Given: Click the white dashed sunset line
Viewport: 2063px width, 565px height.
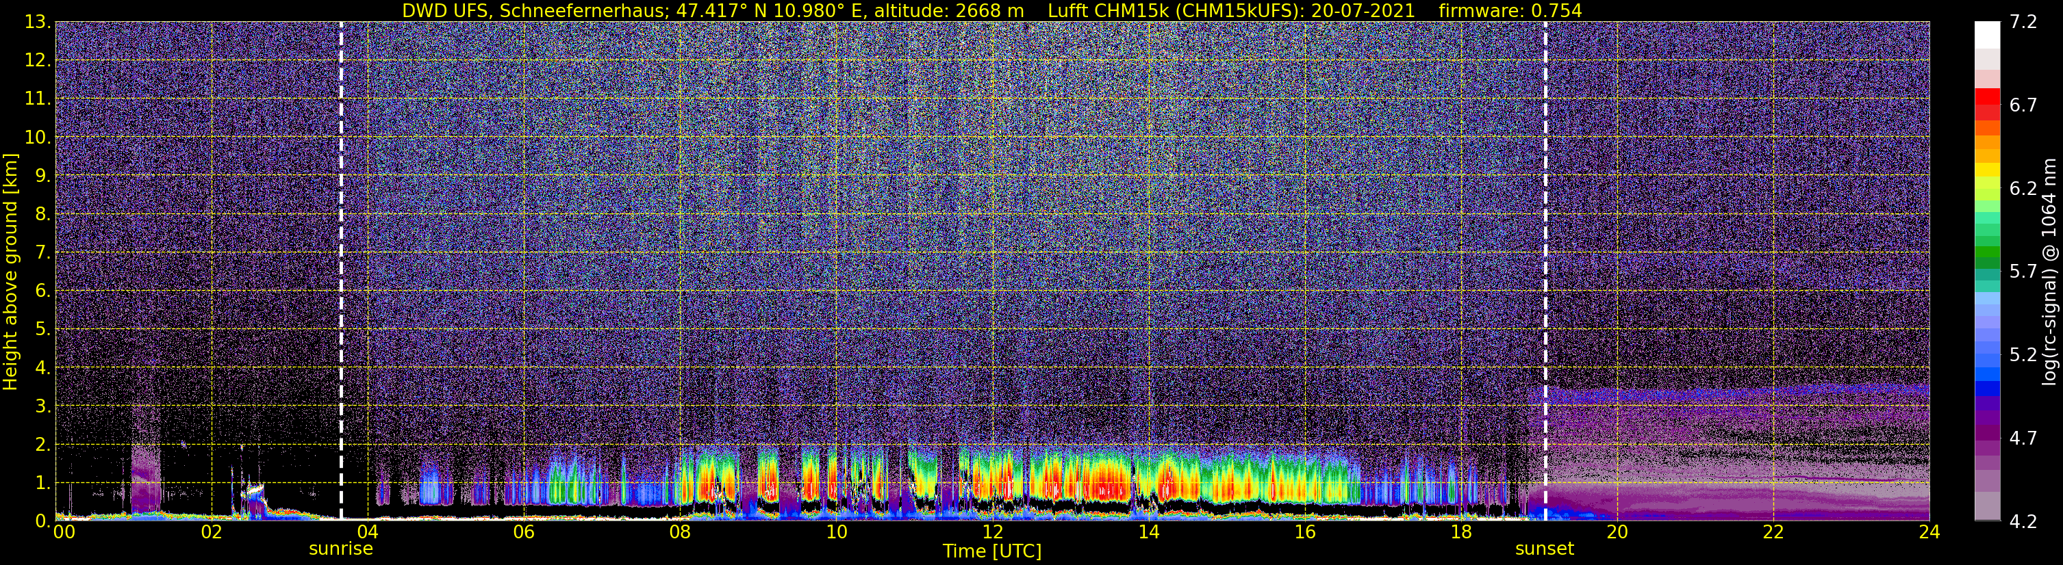Looking at the screenshot, I should (x=1545, y=270).
